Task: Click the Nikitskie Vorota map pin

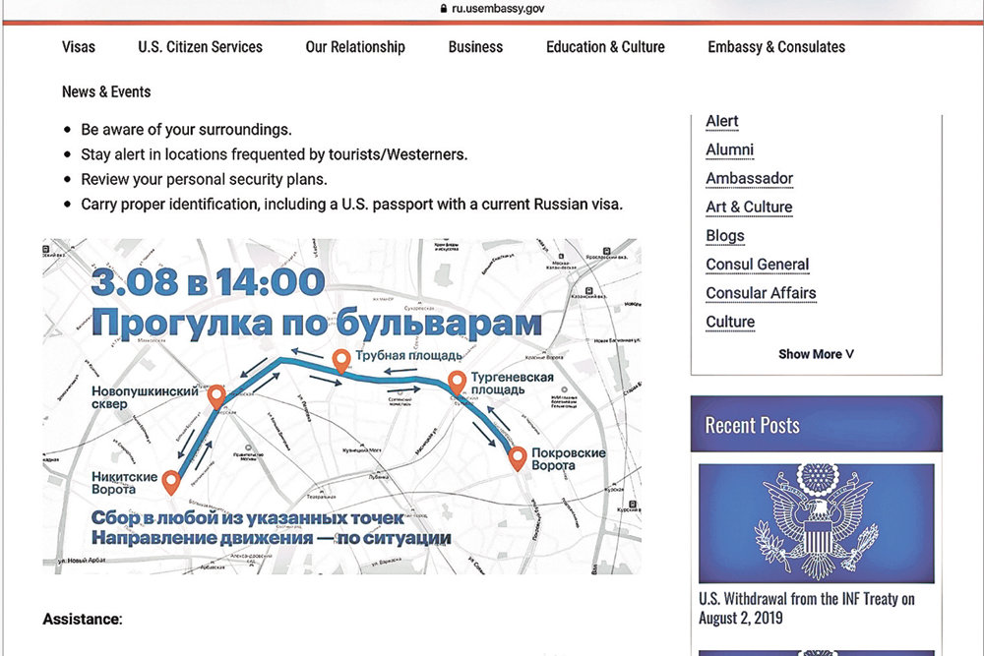Action: 171,482
